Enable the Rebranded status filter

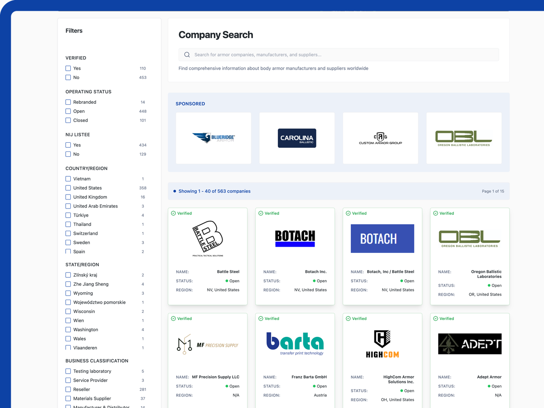click(68, 102)
